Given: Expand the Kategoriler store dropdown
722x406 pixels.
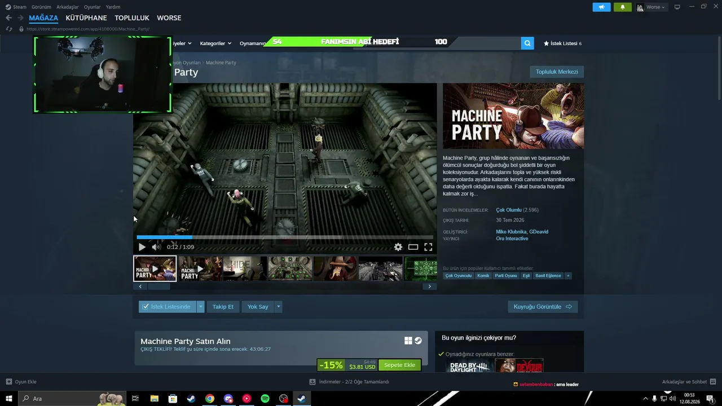Looking at the screenshot, I should [x=215, y=43].
